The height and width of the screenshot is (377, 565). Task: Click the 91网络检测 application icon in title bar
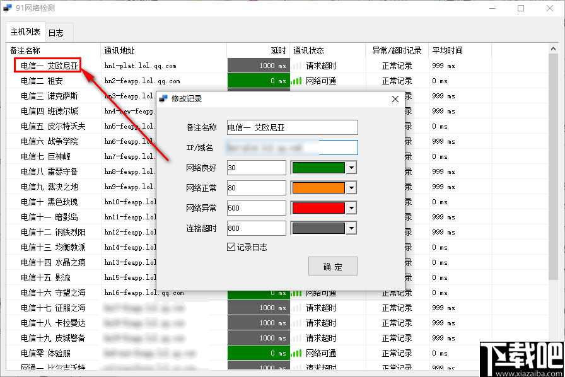click(9, 8)
